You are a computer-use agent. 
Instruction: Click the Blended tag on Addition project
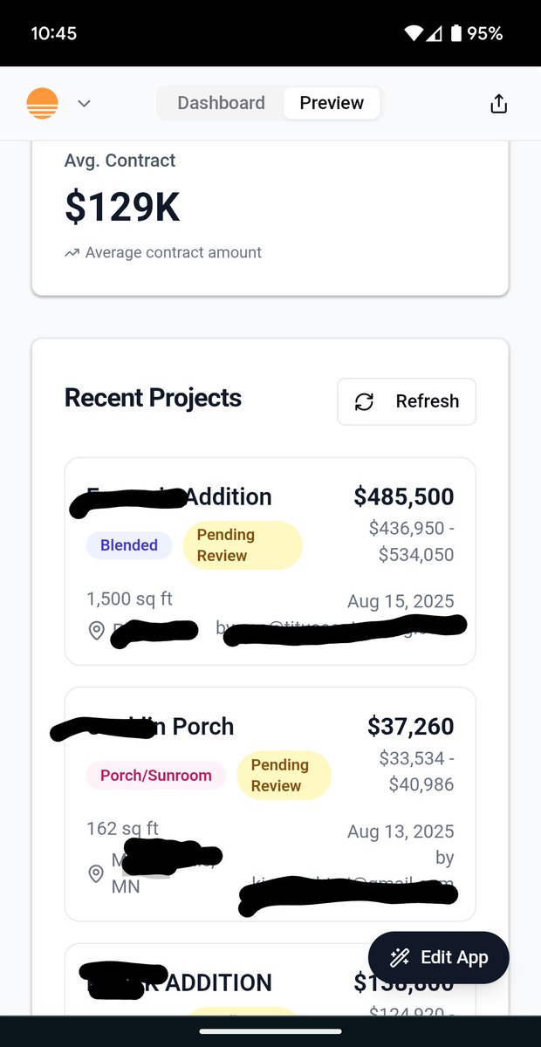coord(129,545)
